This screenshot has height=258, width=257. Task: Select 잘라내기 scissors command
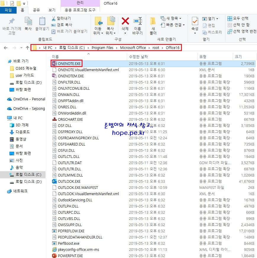[61, 18]
